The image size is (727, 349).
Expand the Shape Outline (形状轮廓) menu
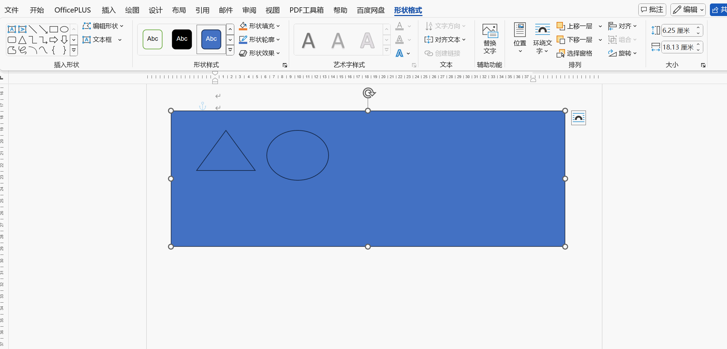click(260, 40)
